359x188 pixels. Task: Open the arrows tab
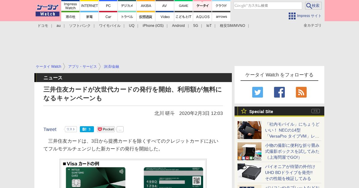coord(221,16)
